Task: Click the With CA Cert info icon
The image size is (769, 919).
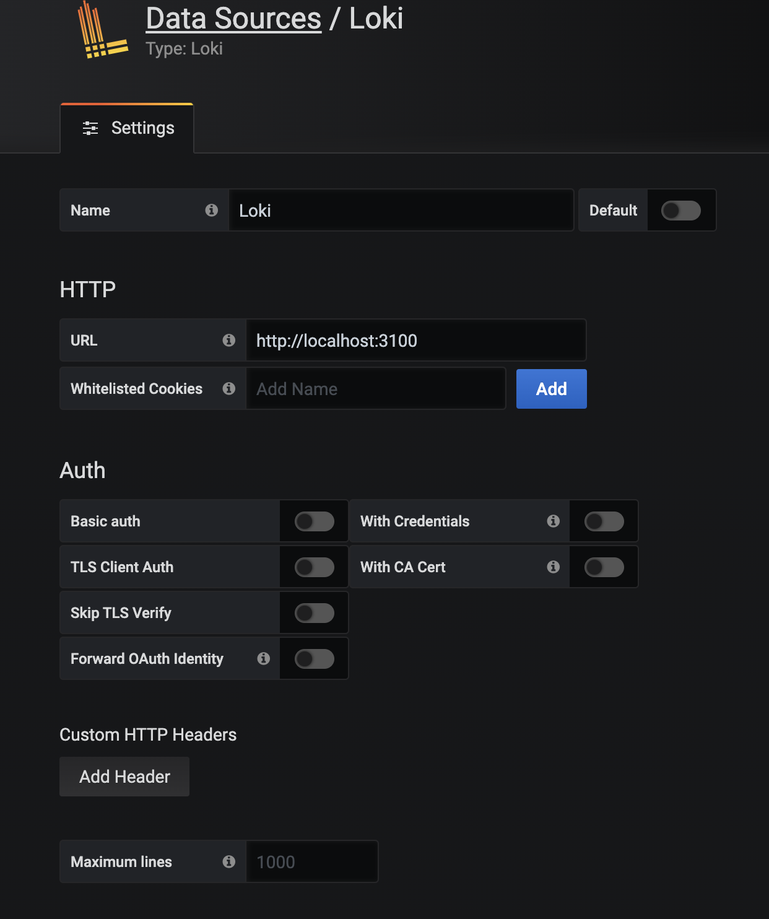Action: 554,567
